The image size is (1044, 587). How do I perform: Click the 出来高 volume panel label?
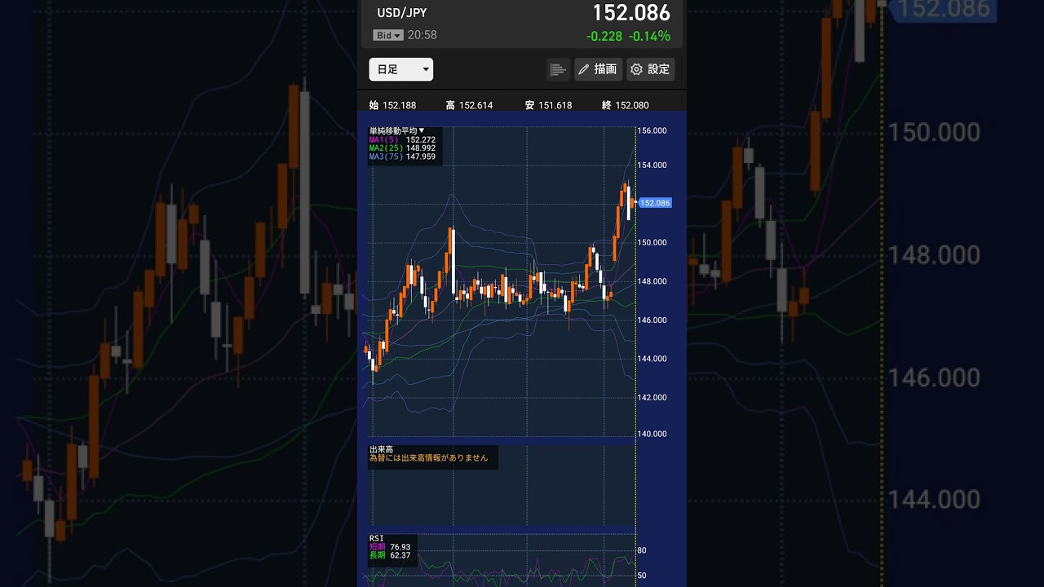pyautogui.click(x=379, y=449)
